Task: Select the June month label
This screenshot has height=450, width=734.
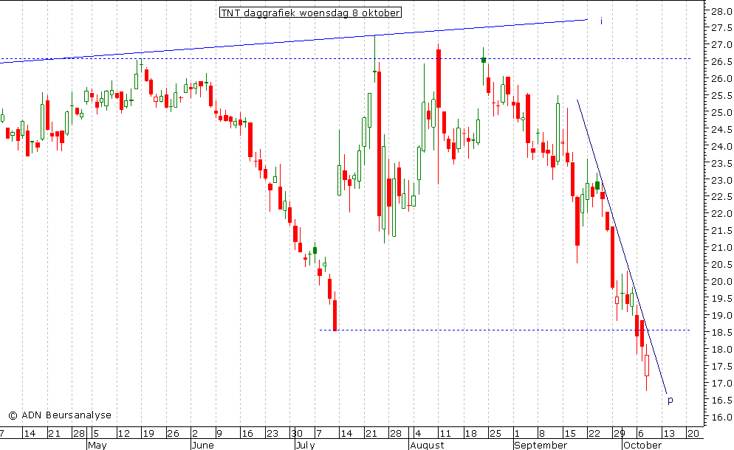Action: pos(202,445)
